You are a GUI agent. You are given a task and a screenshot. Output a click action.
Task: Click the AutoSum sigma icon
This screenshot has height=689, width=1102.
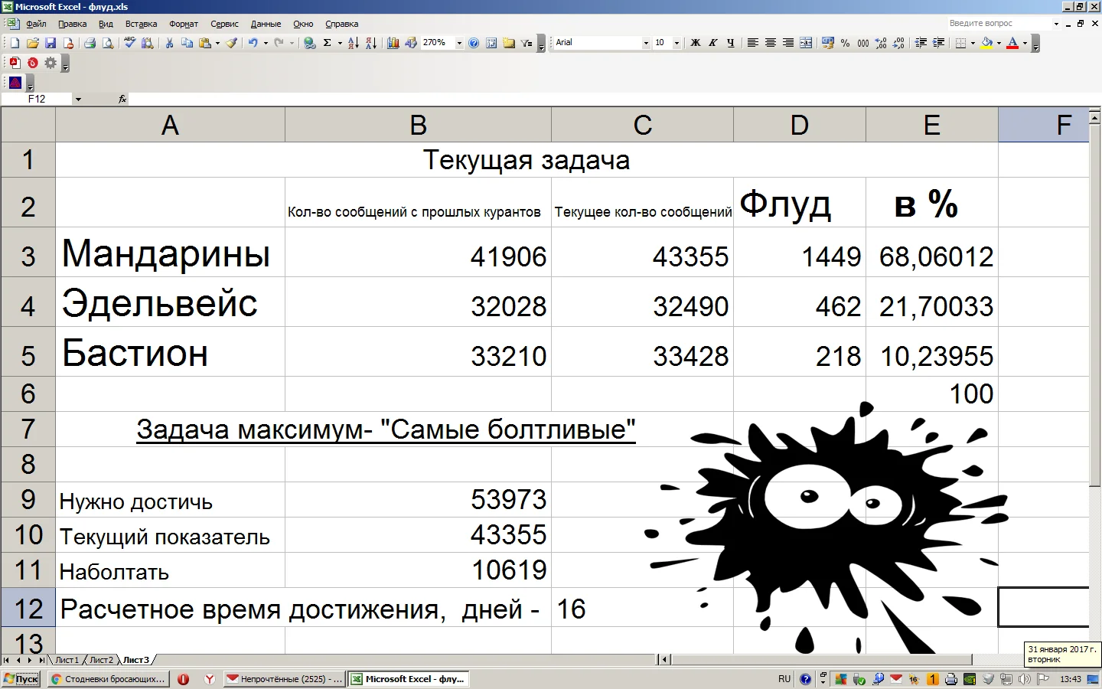328,43
